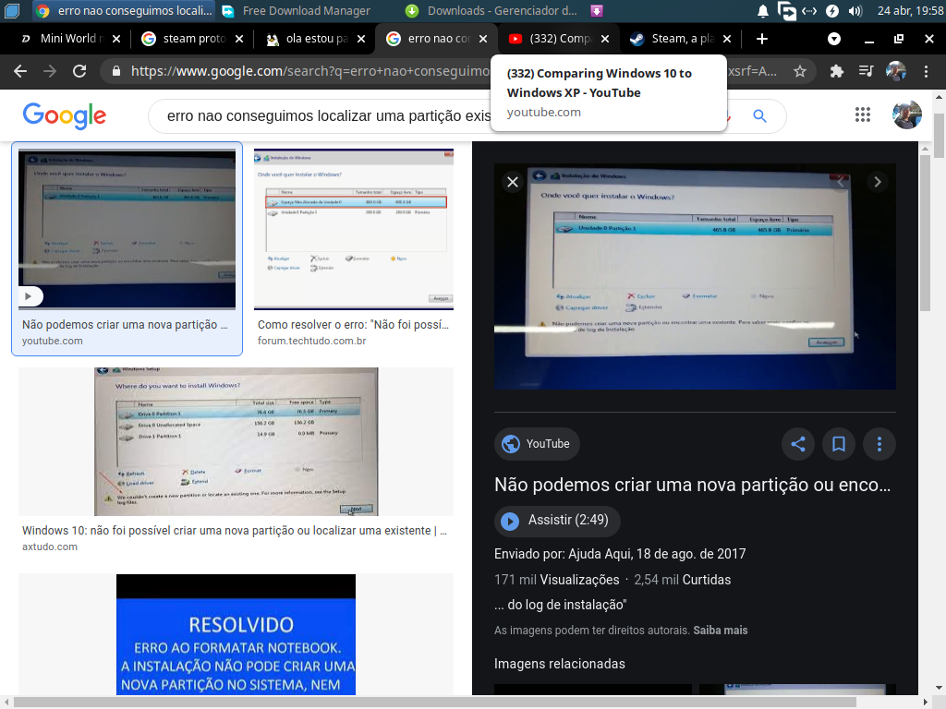Click the Google logo
Viewport: 946px width, 709px height.
pyautogui.click(x=65, y=115)
